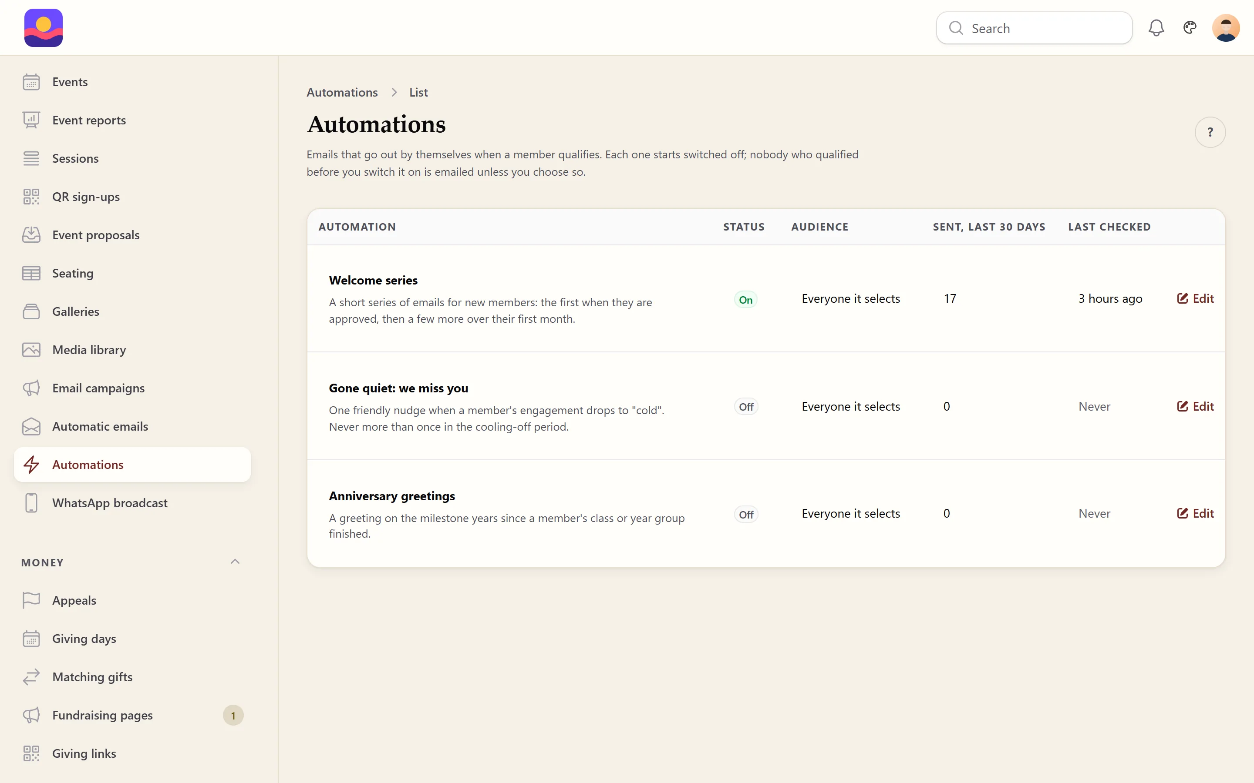Click the app logo

click(44, 28)
